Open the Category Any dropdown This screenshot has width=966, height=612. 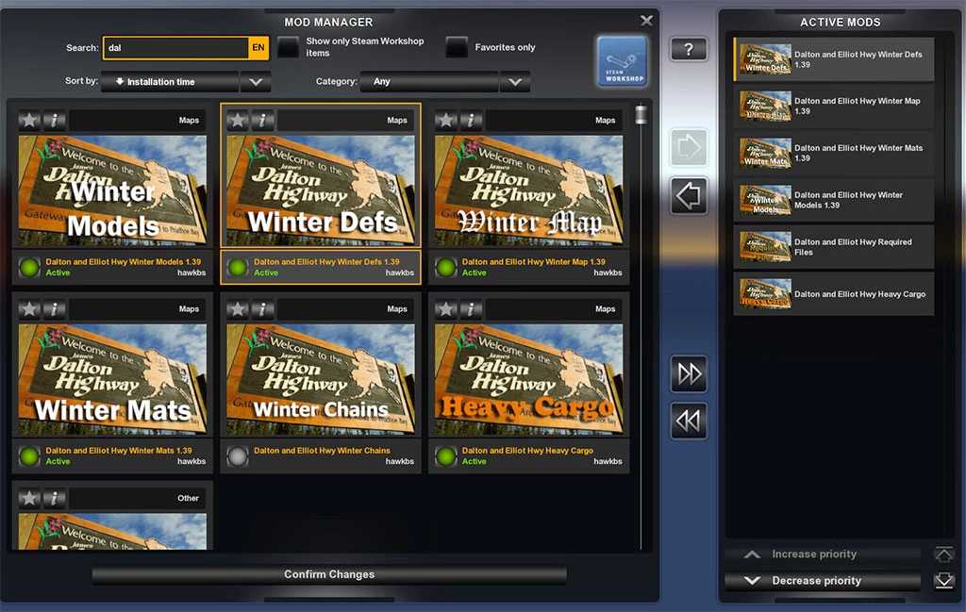[514, 82]
